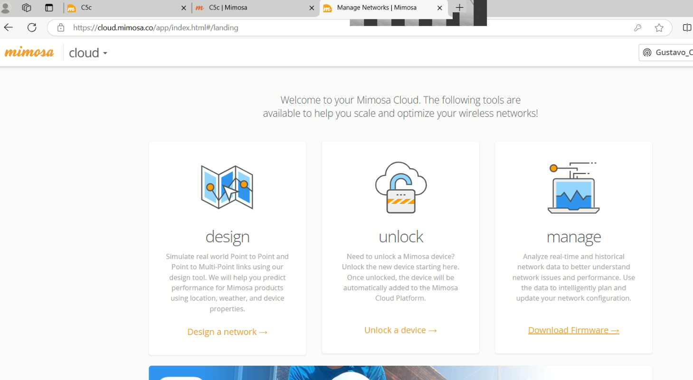
Task: Click the manage laptop chart icon
Action: (573, 188)
